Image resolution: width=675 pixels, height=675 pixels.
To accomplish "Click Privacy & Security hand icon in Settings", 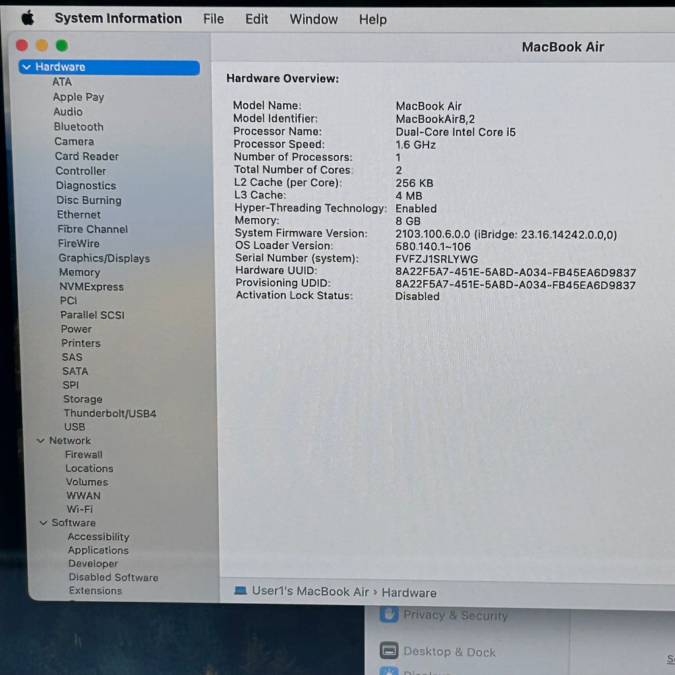I will (x=389, y=614).
